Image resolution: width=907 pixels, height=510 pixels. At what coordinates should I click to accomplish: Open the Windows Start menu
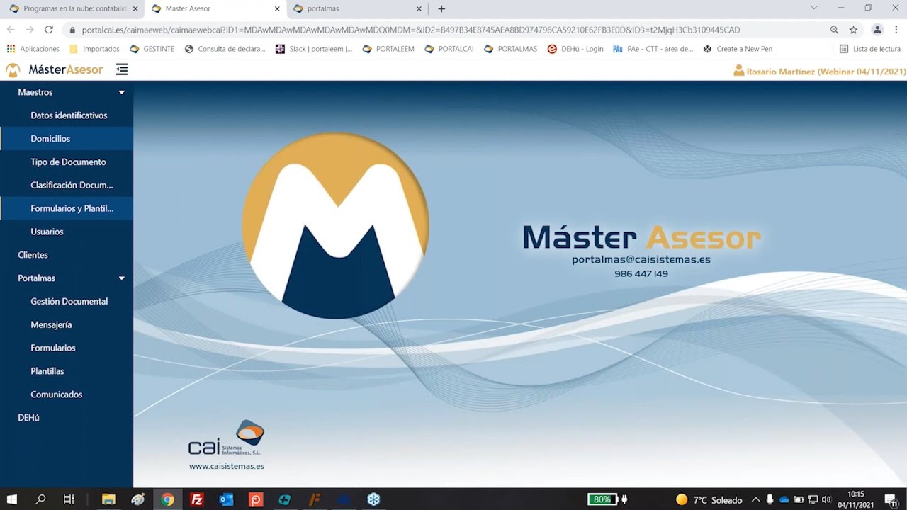click(12, 499)
